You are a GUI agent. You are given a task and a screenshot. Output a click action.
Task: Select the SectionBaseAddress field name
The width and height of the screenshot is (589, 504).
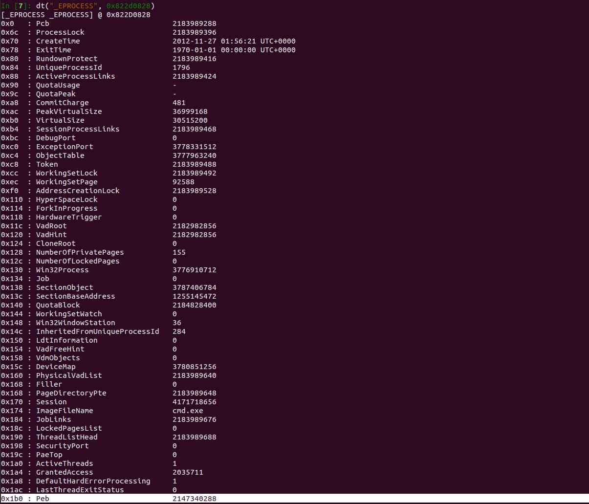coord(75,296)
